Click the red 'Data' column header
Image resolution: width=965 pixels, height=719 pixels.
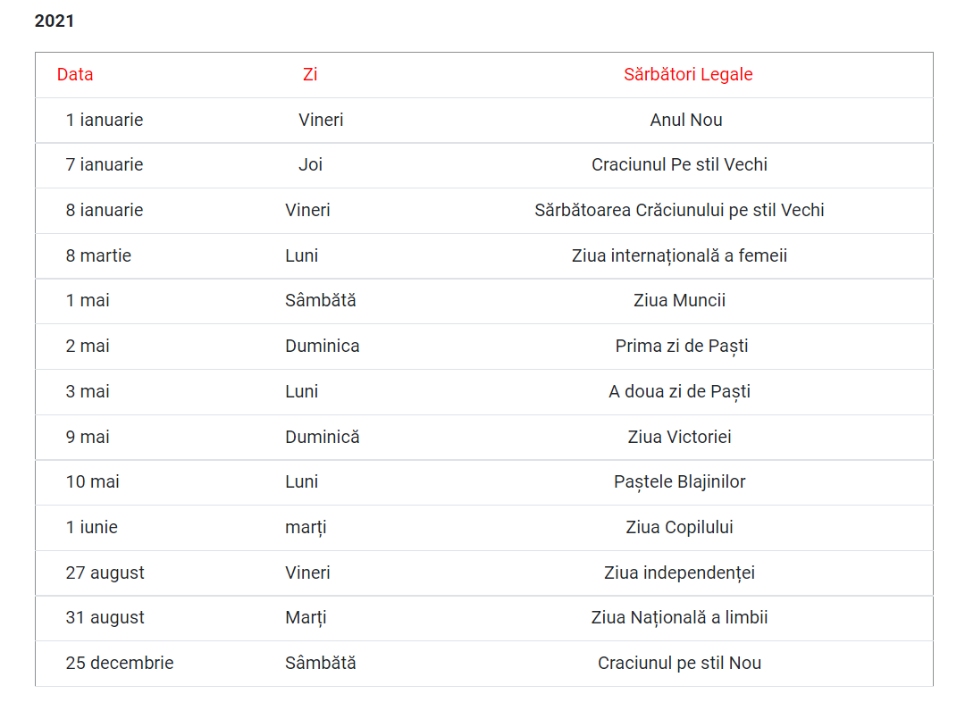[75, 75]
